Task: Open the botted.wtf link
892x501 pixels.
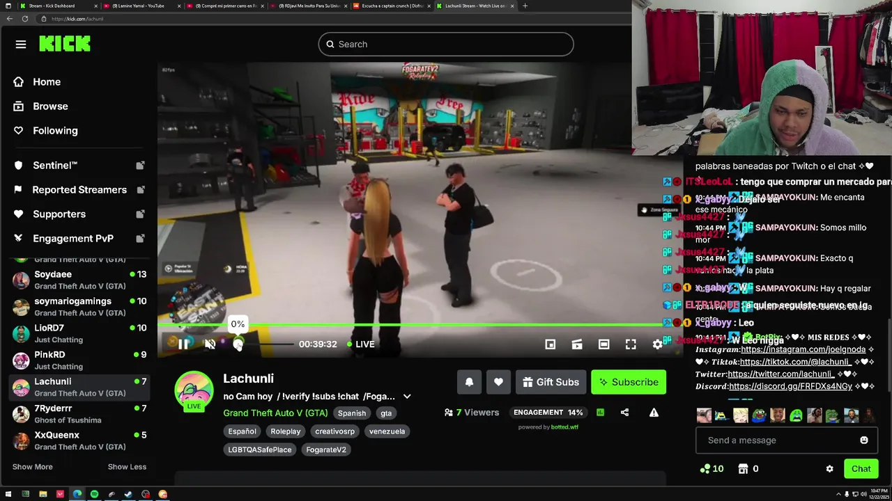Action: pos(565,427)
